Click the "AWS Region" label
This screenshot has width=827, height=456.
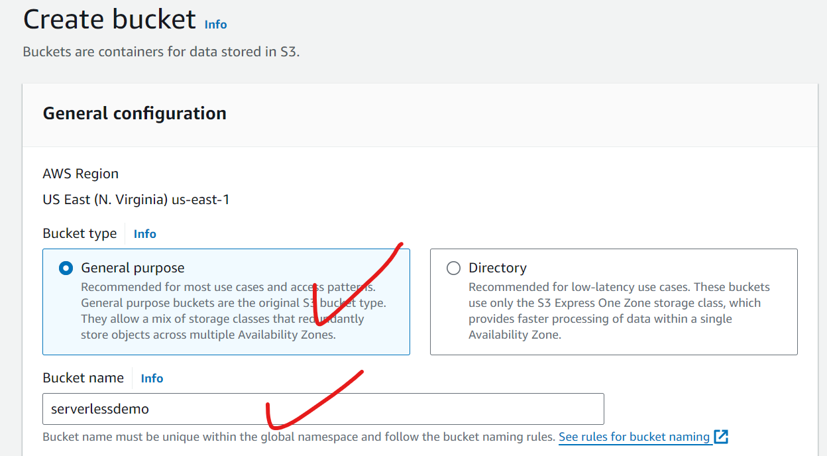[80, 174]
